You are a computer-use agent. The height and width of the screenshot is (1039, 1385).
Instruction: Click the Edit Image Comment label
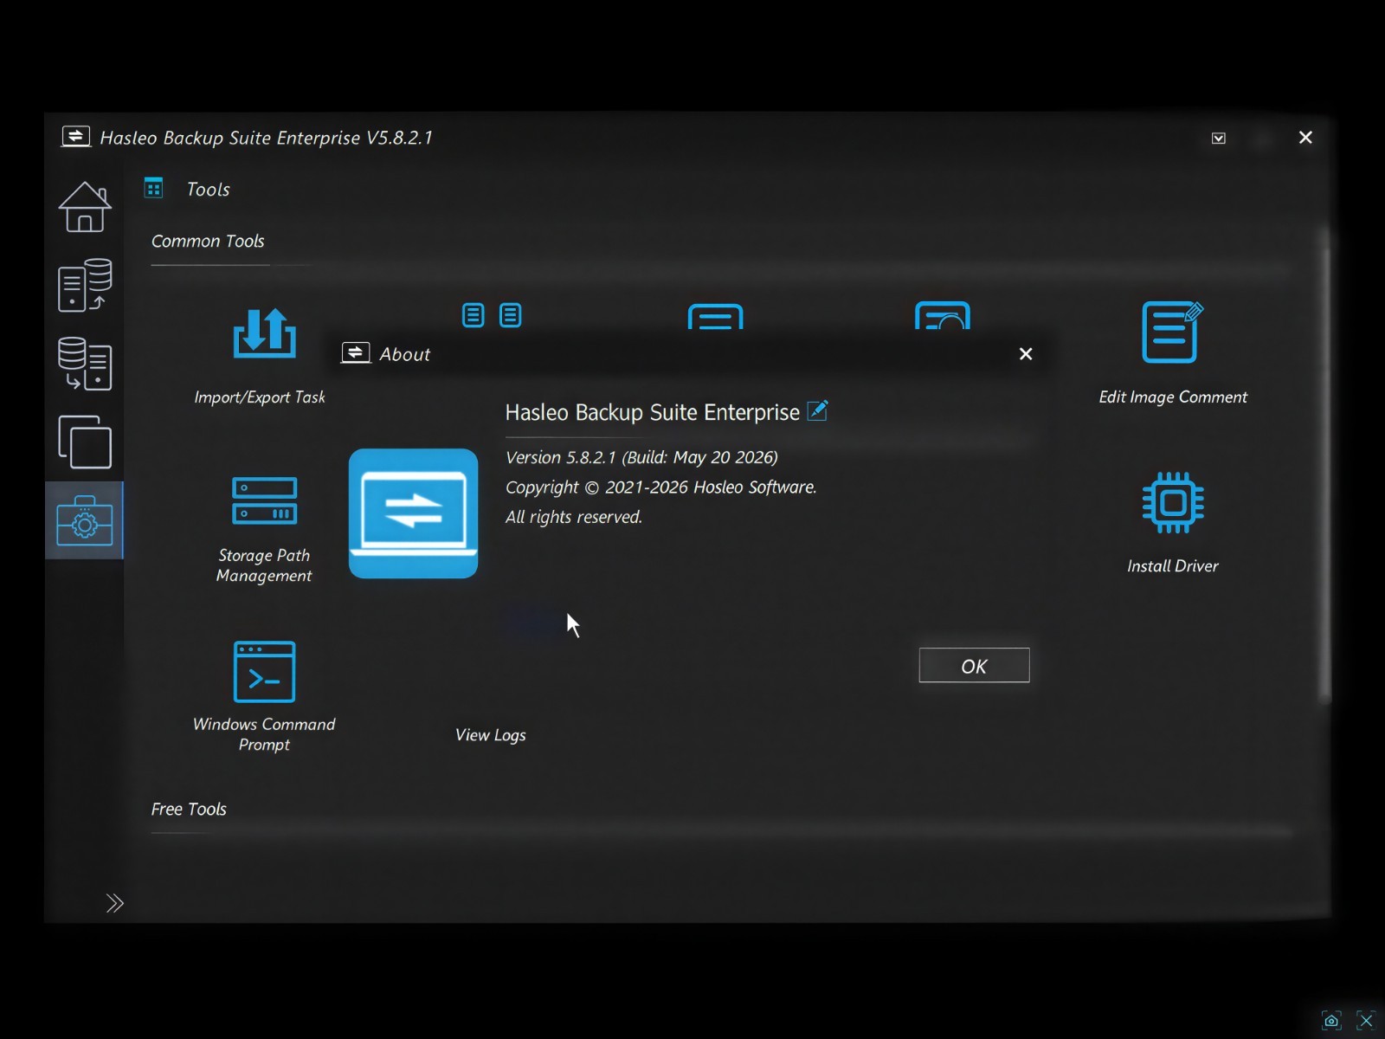pyautogui.click(x=1173, y=397)
